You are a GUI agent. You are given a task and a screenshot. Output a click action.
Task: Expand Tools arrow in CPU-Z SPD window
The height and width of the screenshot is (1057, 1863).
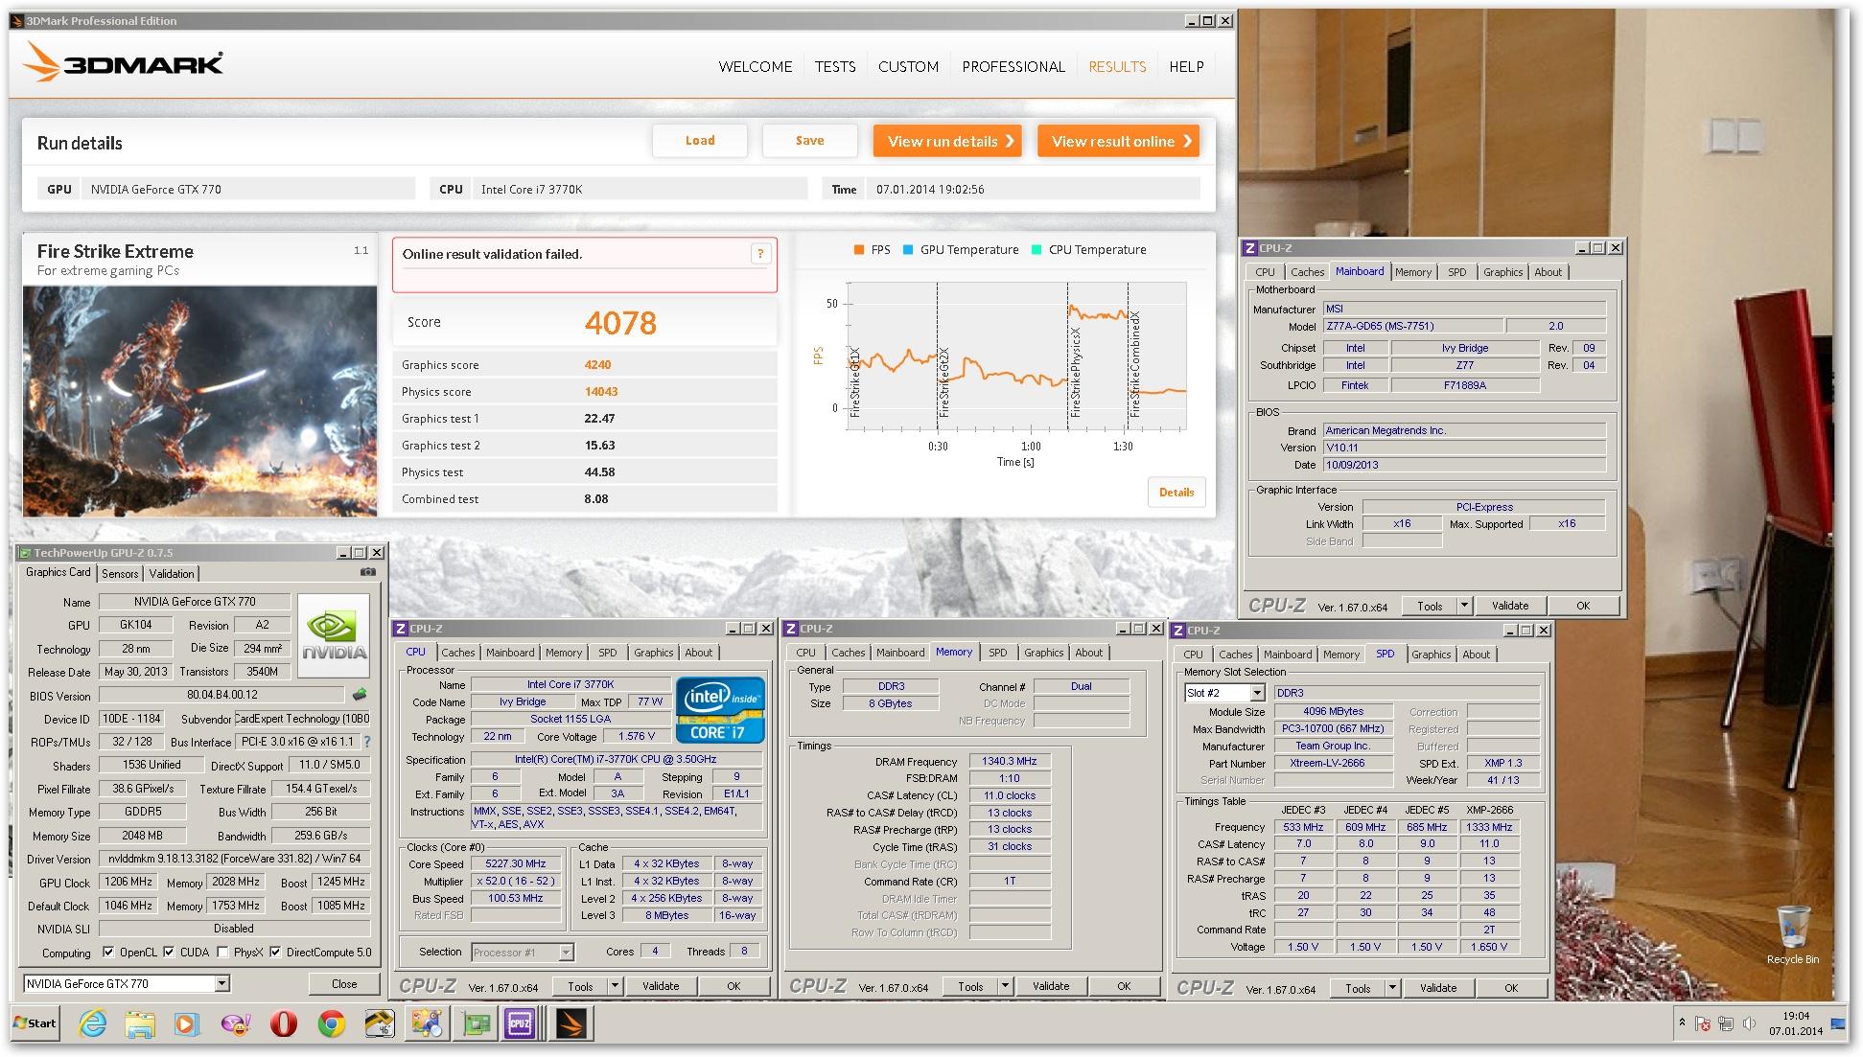click(1392, 988)
